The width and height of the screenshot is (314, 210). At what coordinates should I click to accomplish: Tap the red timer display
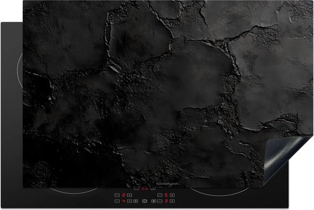point(144,188)
